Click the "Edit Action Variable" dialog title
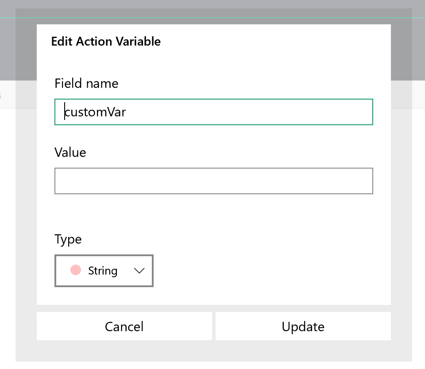 pyautogui.click(x=106, y=42)
